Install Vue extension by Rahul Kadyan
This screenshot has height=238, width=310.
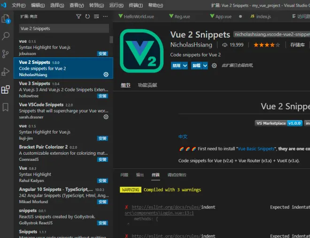point(102,181)
